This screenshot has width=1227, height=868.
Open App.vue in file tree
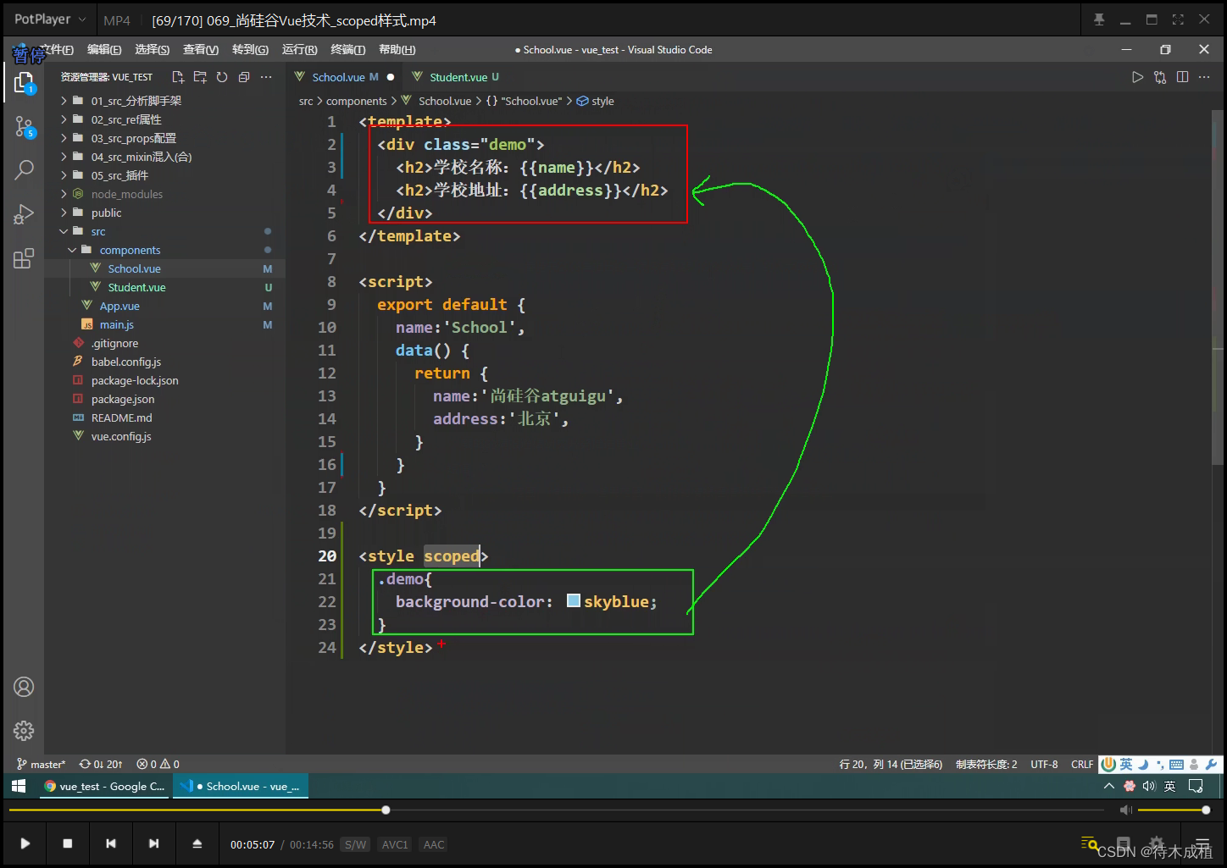pyautogui.click(x=119, y=306)
